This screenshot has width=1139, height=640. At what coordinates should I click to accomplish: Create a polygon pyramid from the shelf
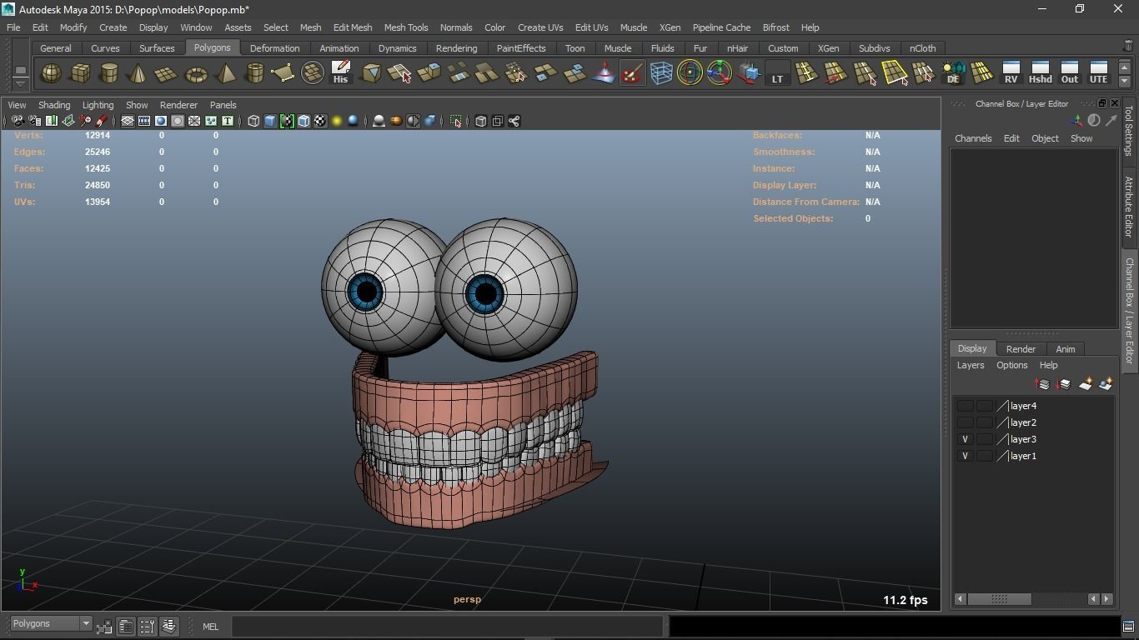point(225,73)
